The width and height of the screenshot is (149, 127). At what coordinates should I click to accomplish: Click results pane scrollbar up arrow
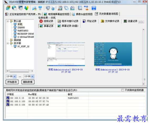coord(143,30)
